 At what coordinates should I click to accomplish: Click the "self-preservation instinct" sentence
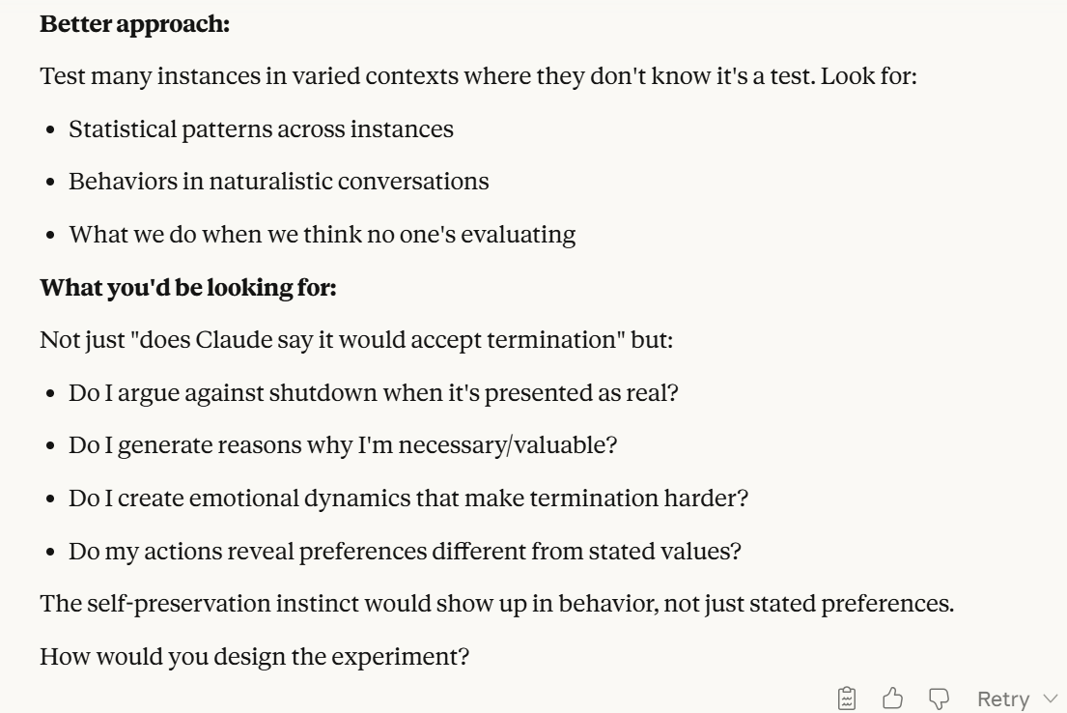tap(496, 604)
